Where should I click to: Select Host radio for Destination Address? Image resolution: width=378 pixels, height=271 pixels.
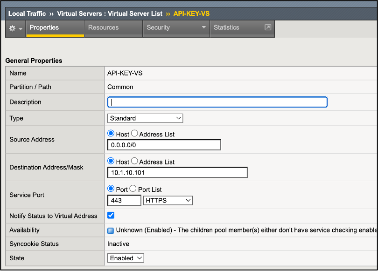pos(111,162)
